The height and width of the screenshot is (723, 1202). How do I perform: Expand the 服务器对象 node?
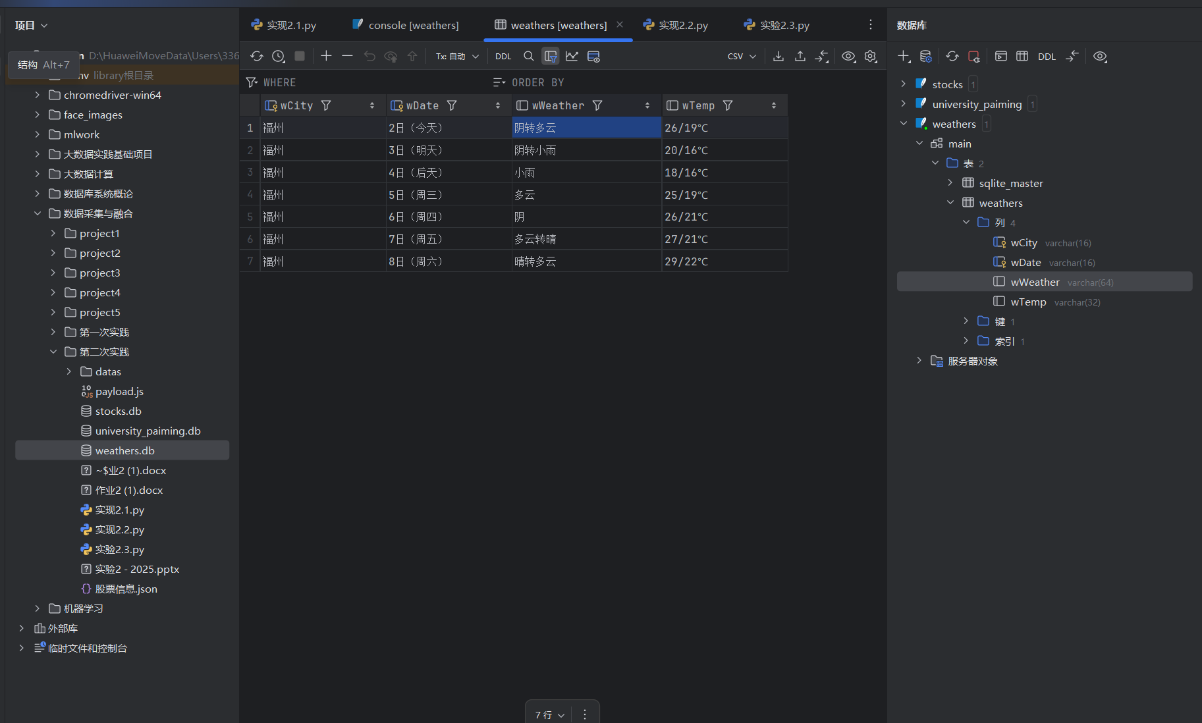point(919,361)
